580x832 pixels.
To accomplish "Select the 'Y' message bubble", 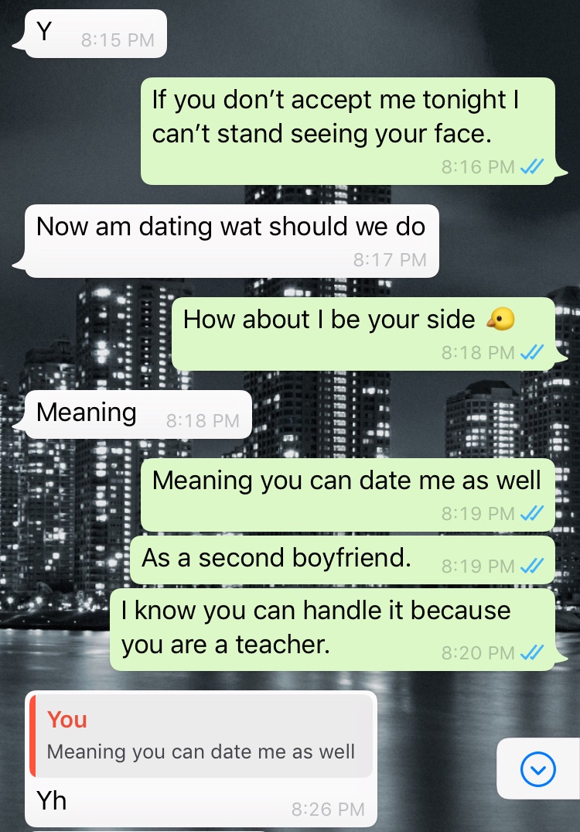I will (x=90, y=33).
